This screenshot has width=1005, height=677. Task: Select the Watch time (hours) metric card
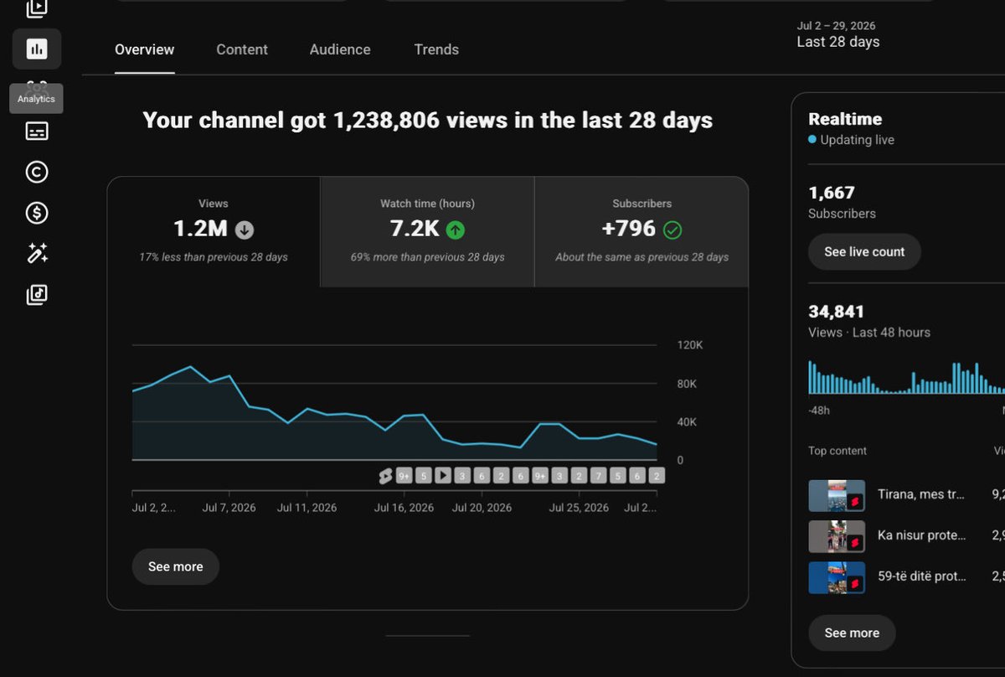[x=427, y=231]
